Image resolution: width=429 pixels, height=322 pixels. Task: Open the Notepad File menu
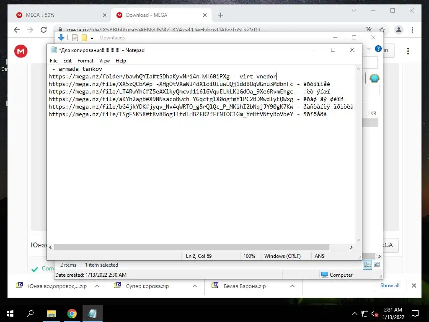coord(54,61)
